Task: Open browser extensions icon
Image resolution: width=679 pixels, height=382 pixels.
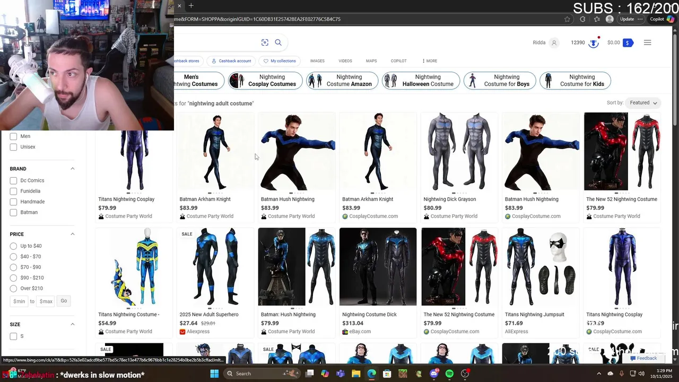Action: [x=582, y=19]
